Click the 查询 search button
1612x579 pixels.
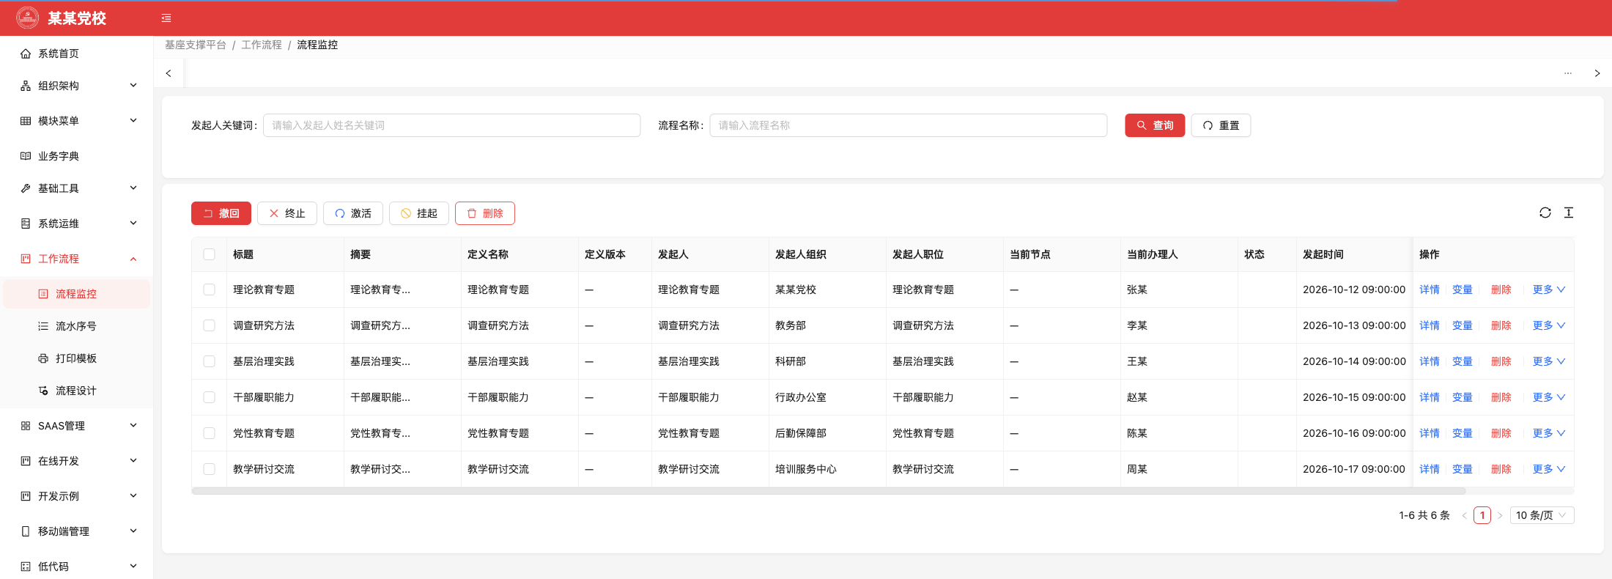point(1155,125)
